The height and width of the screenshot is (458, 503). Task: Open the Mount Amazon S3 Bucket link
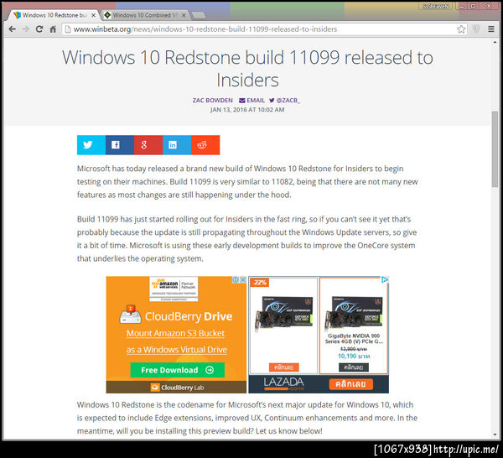pos(175,333)
